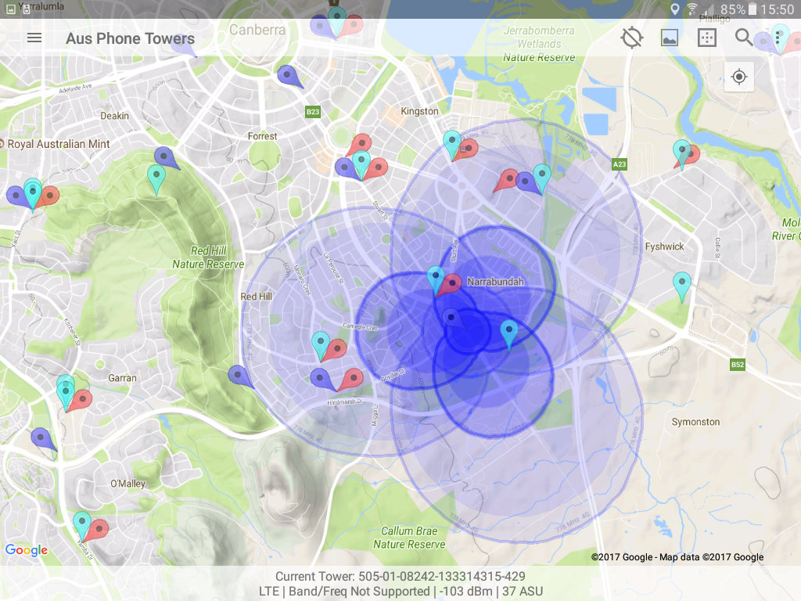Select blue marker east of Garran
This screenshot has width=801, height=601.
[x=239, y=376]
